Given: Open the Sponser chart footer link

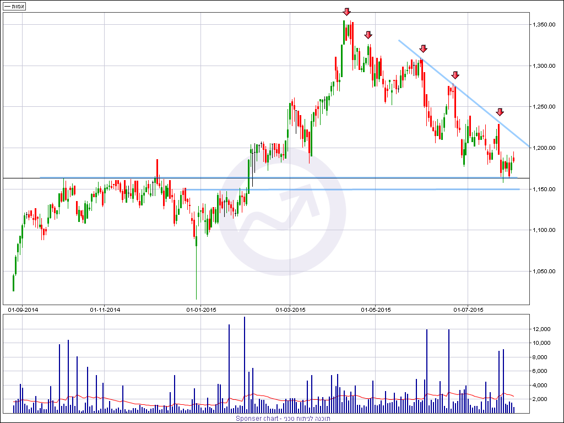Looking at the screenshot, I should [x=283, y=419].
